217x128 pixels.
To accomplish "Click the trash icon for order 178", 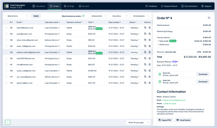I will [149, 83].
